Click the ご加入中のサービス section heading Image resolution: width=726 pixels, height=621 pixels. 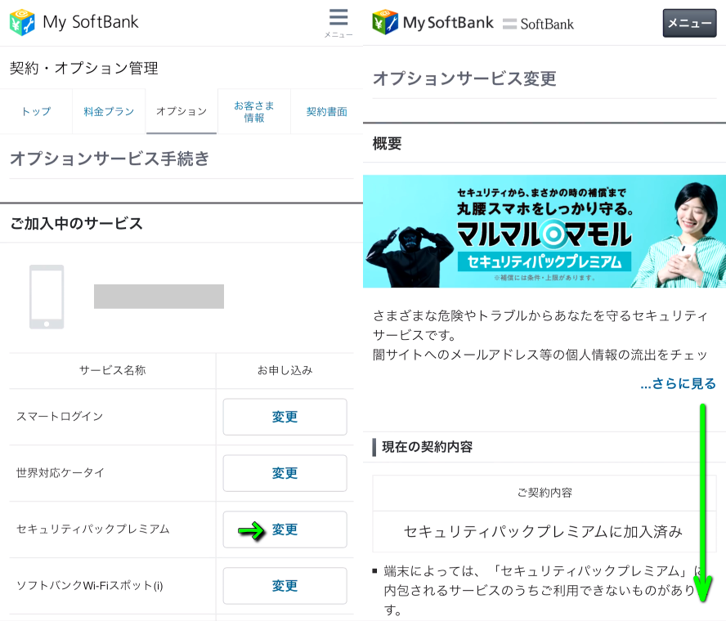(76, 224)
